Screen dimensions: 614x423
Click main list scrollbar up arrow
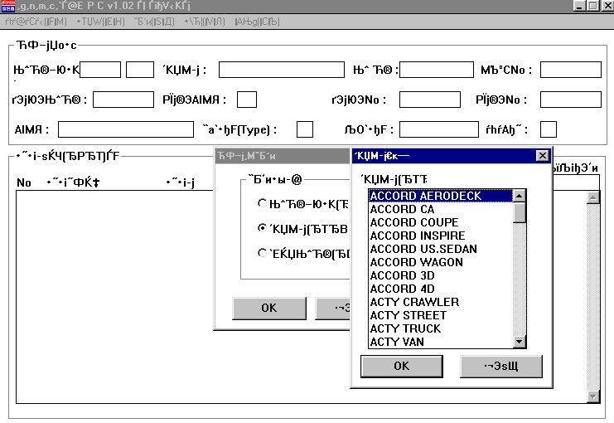593,197
